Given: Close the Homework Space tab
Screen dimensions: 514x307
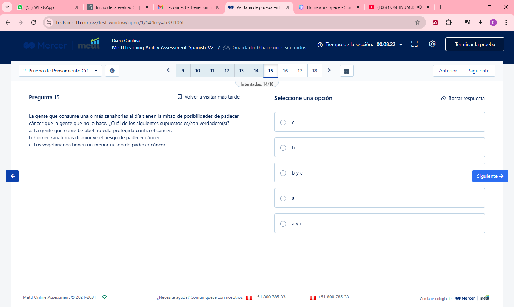Looking at the screenshot, I should (x=358, y=7).
